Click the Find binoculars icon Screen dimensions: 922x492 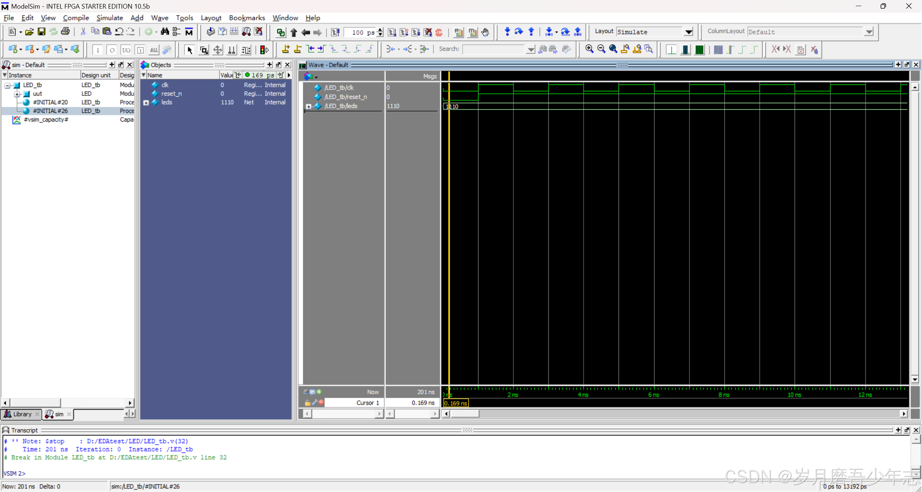165,32
